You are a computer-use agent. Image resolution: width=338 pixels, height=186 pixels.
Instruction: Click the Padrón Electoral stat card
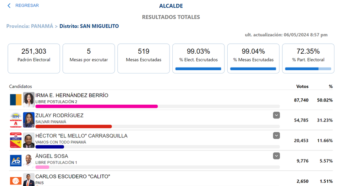(34, 58)
